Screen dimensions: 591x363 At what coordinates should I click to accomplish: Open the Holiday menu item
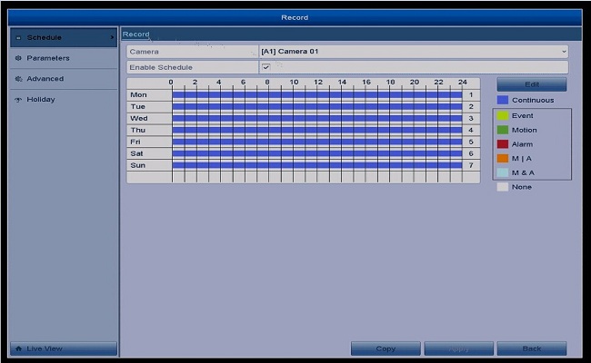(x=41, y=100)
